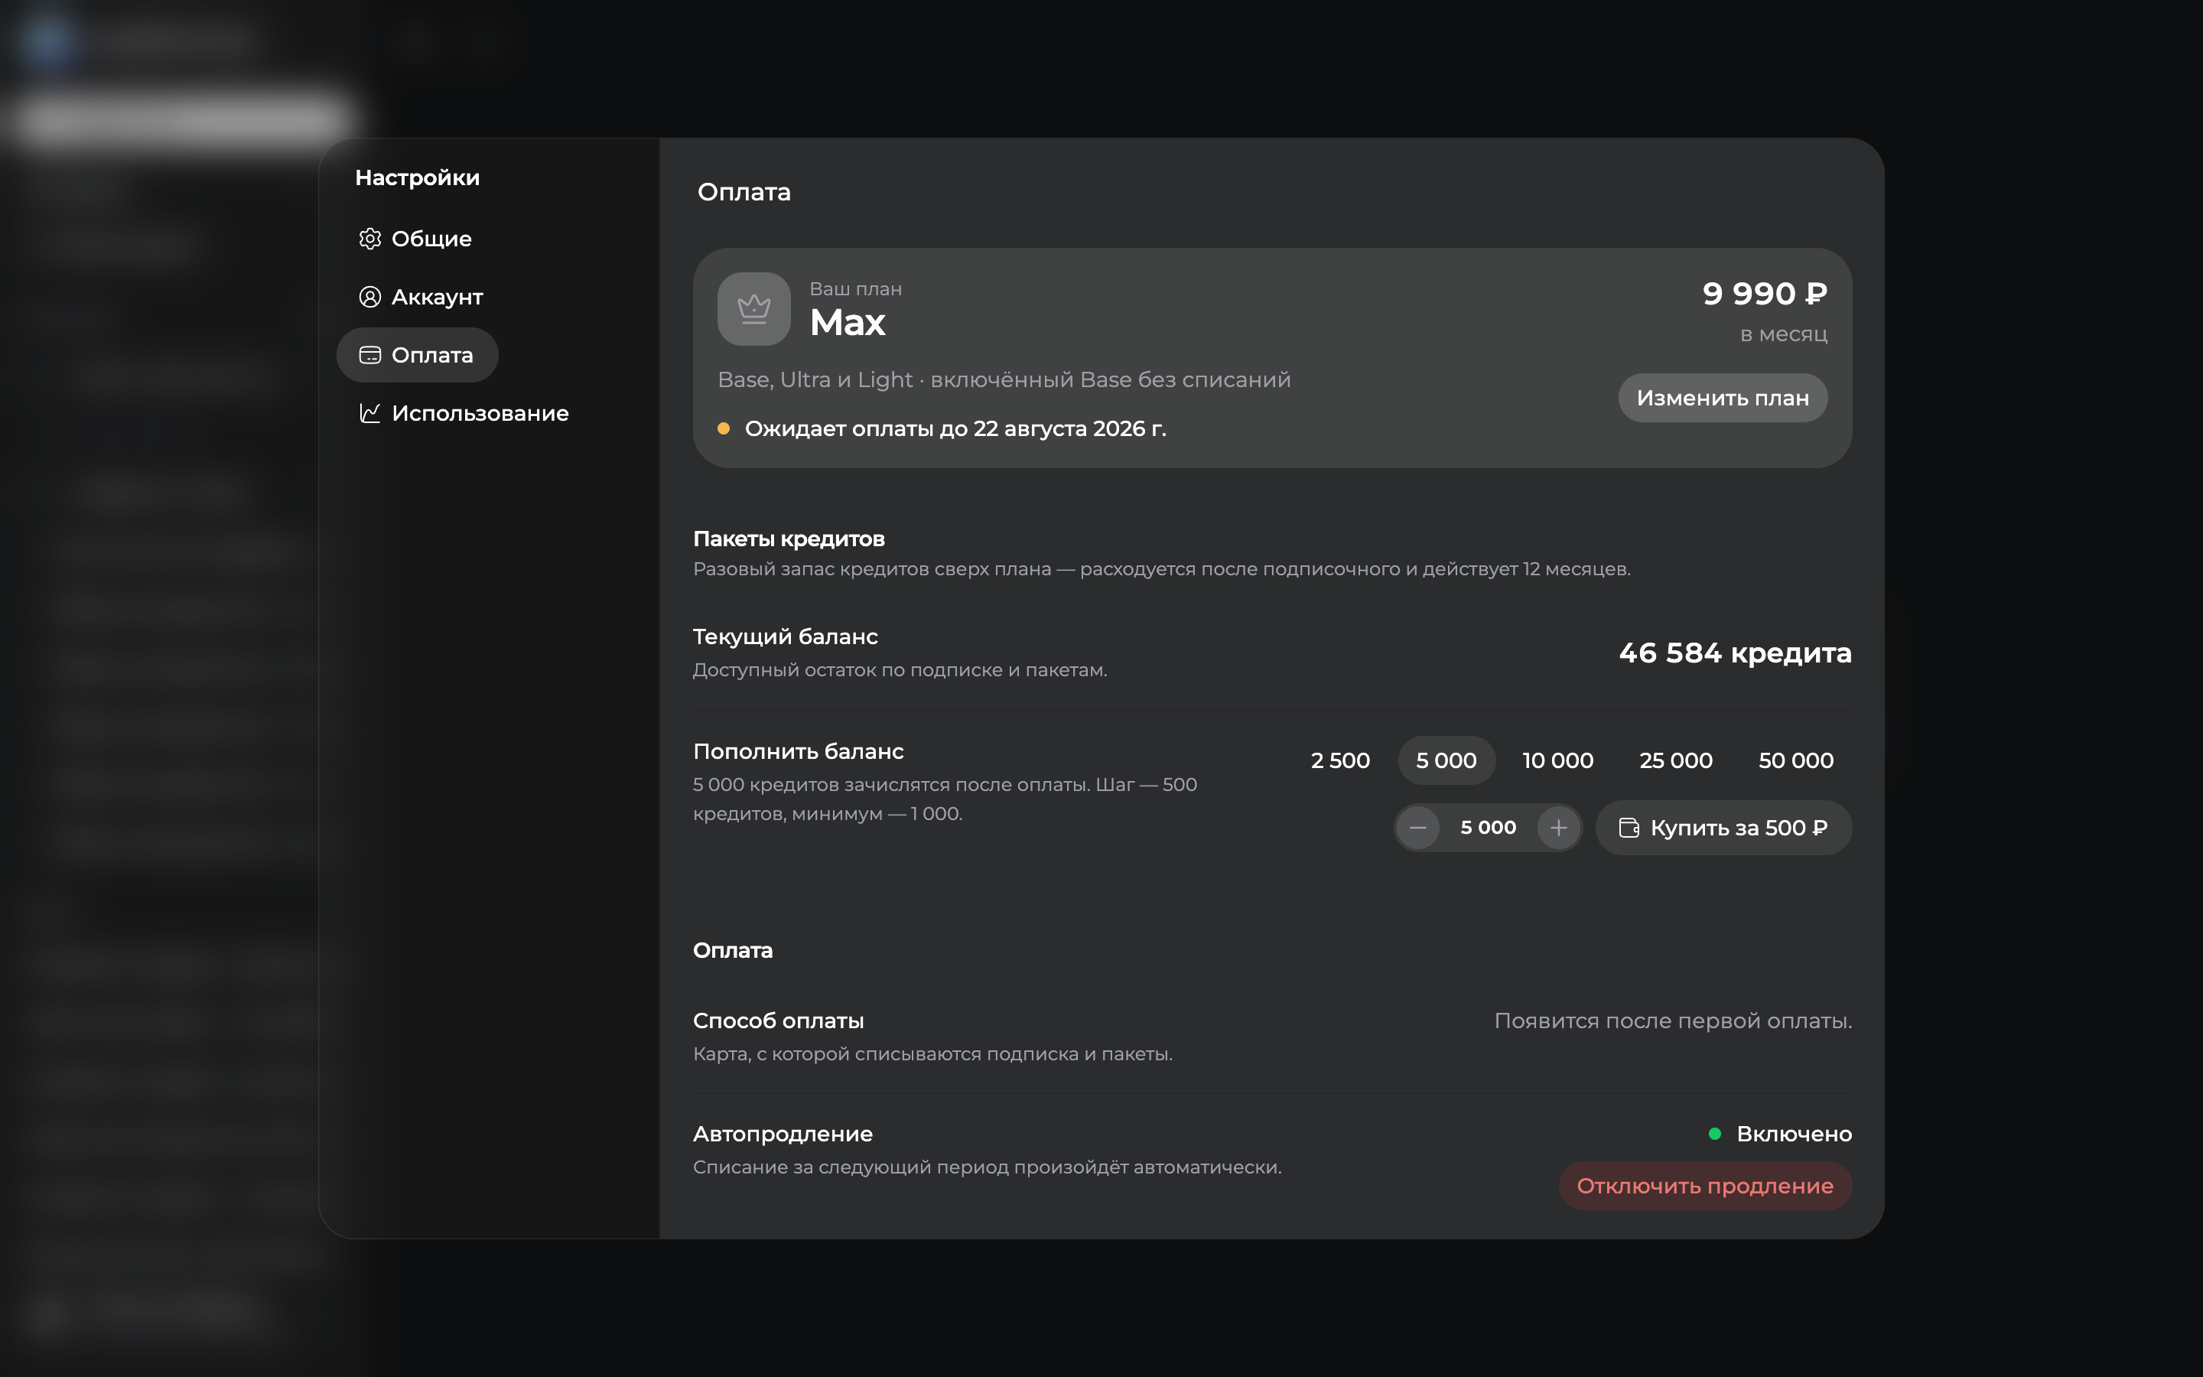This screenshot has height=1377, width=2203.
Task: Choose the 10 000 credits preset
Action: (x=1557, y=760)
